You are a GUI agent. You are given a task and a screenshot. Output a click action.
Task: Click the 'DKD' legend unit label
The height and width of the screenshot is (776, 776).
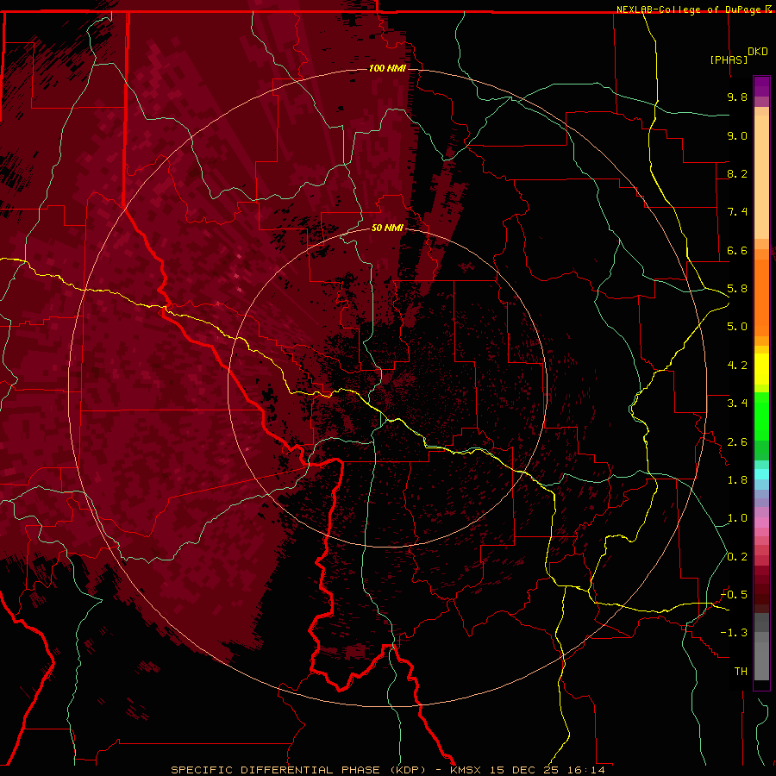click(758, 52)
